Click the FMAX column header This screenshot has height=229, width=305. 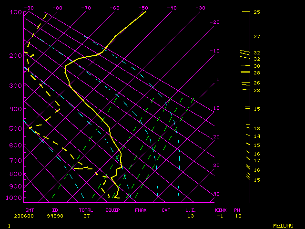[141, 210]
